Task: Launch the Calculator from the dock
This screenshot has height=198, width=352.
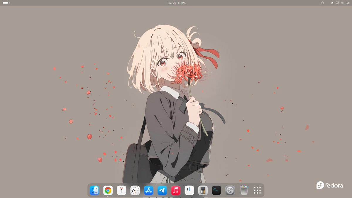Action: coord(203,190)
